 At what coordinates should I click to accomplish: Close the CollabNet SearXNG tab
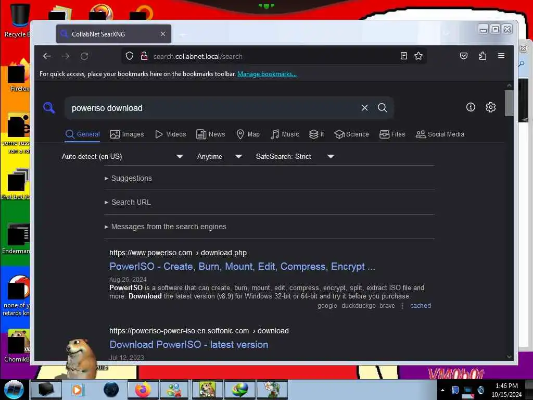tap(163, 34)
